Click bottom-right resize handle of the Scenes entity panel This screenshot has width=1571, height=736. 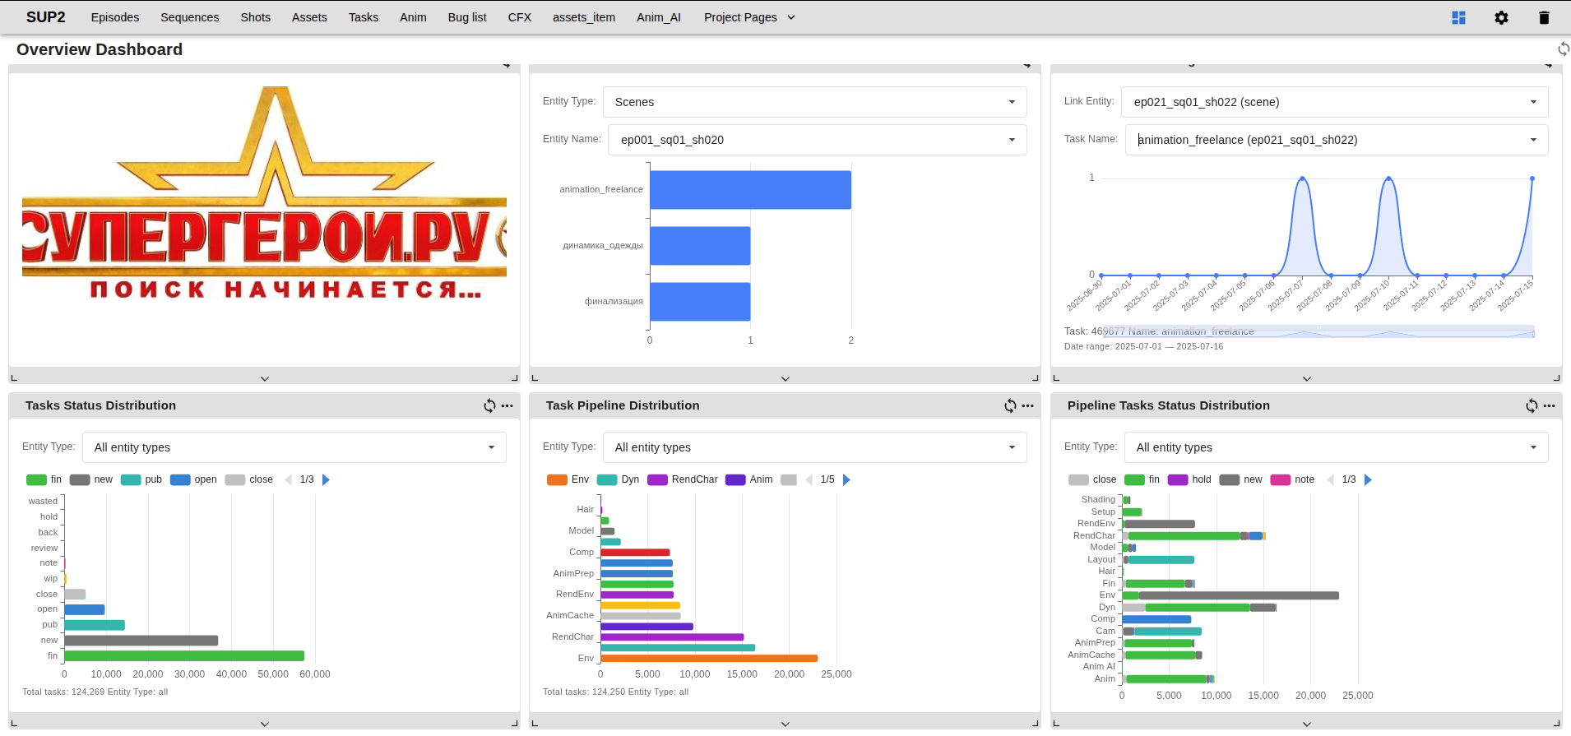click(1036, 378)
